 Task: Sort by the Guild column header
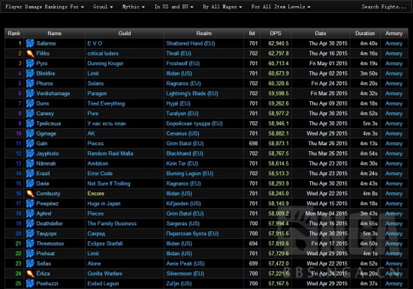point(125,34)
